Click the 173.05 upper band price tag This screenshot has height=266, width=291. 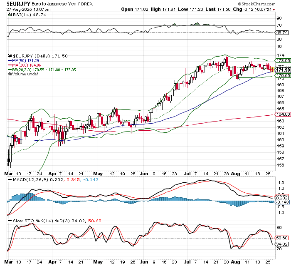[x=282, y=61]
